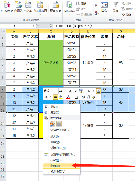Decrease decimal places in mini toolbar
The image size is (135, 181).
(88, 97)
